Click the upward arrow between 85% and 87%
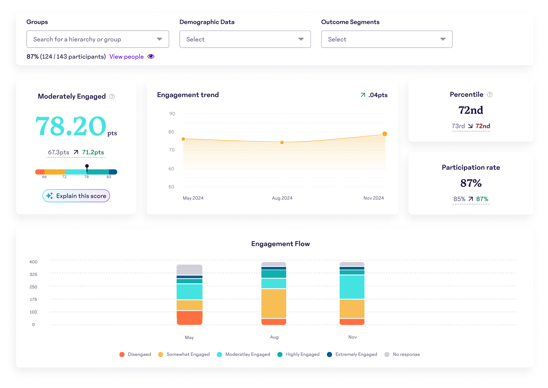 (x=471, y=199)
